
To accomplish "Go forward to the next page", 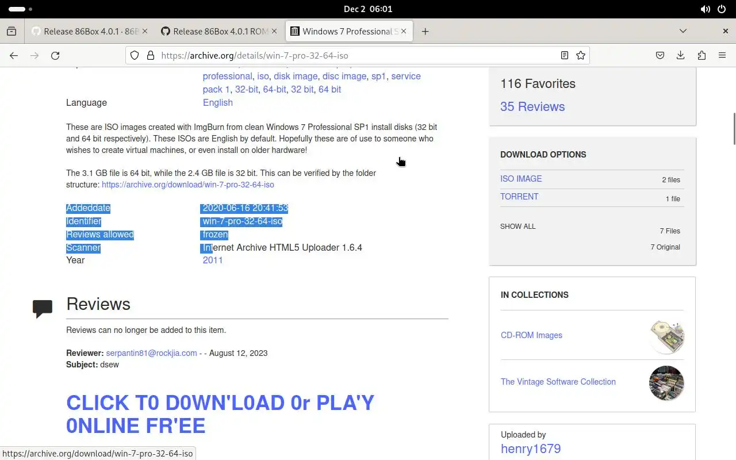I will 34,55.
